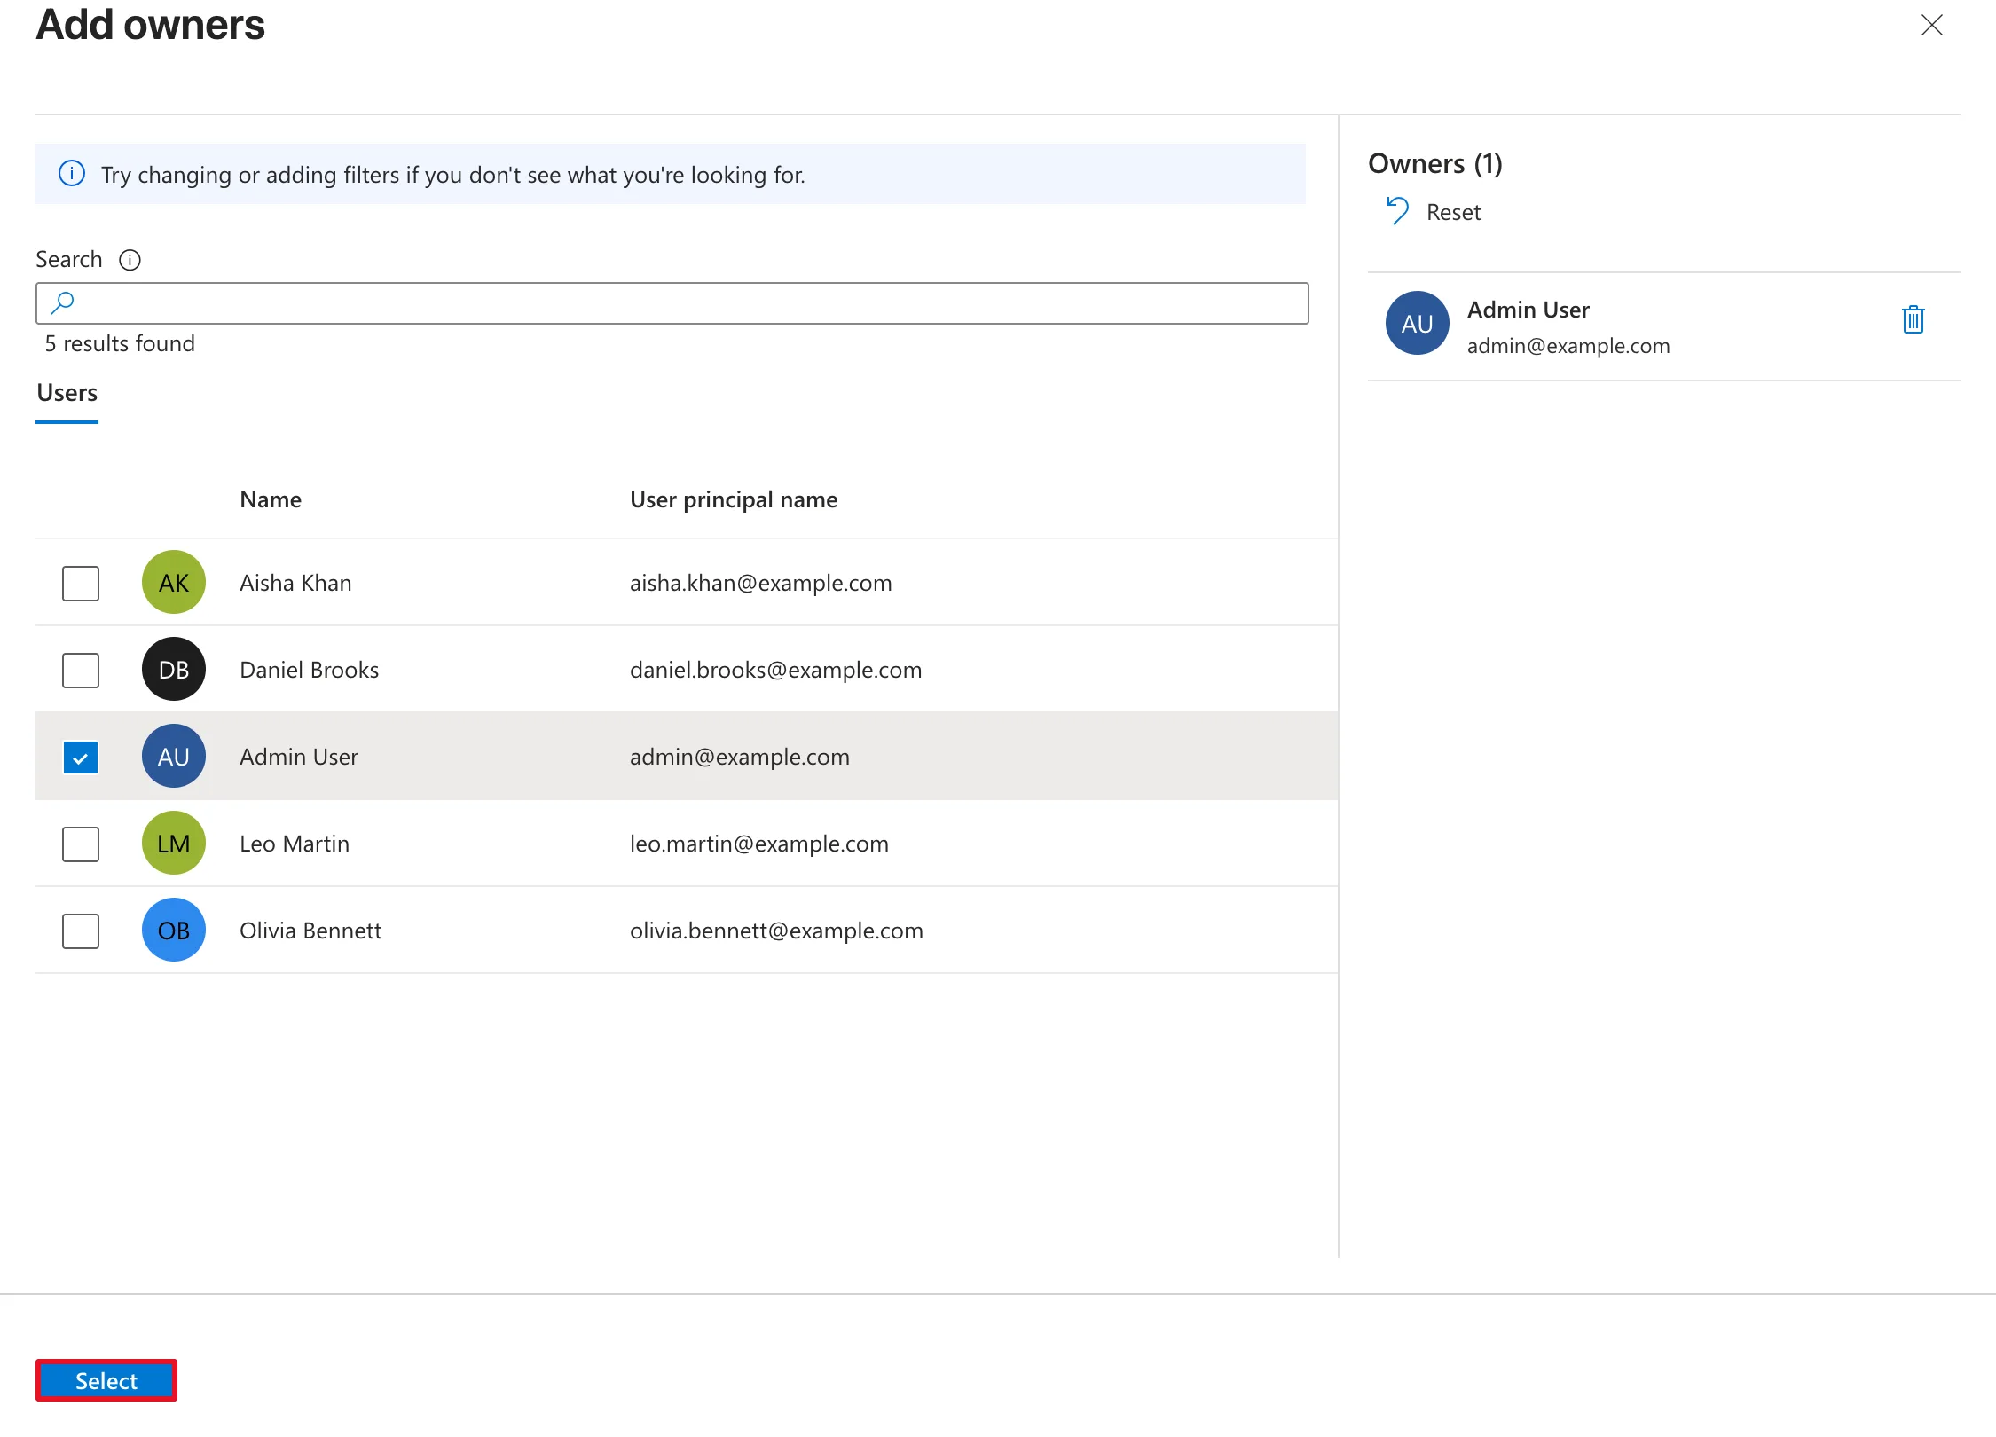
Task: Click the OB avatar for Olivia Bennett
Action: point(174,930)
